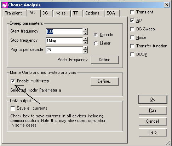172x146 pixels.
Task: Disable the Enable multi-step checkbox
Action: [x=13, y=81]
